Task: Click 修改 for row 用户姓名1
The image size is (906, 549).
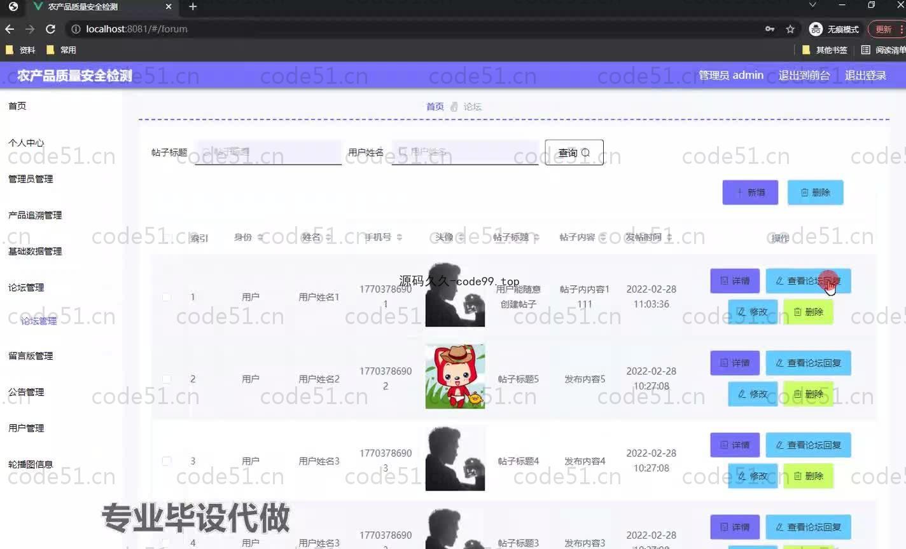Action: 753,312
